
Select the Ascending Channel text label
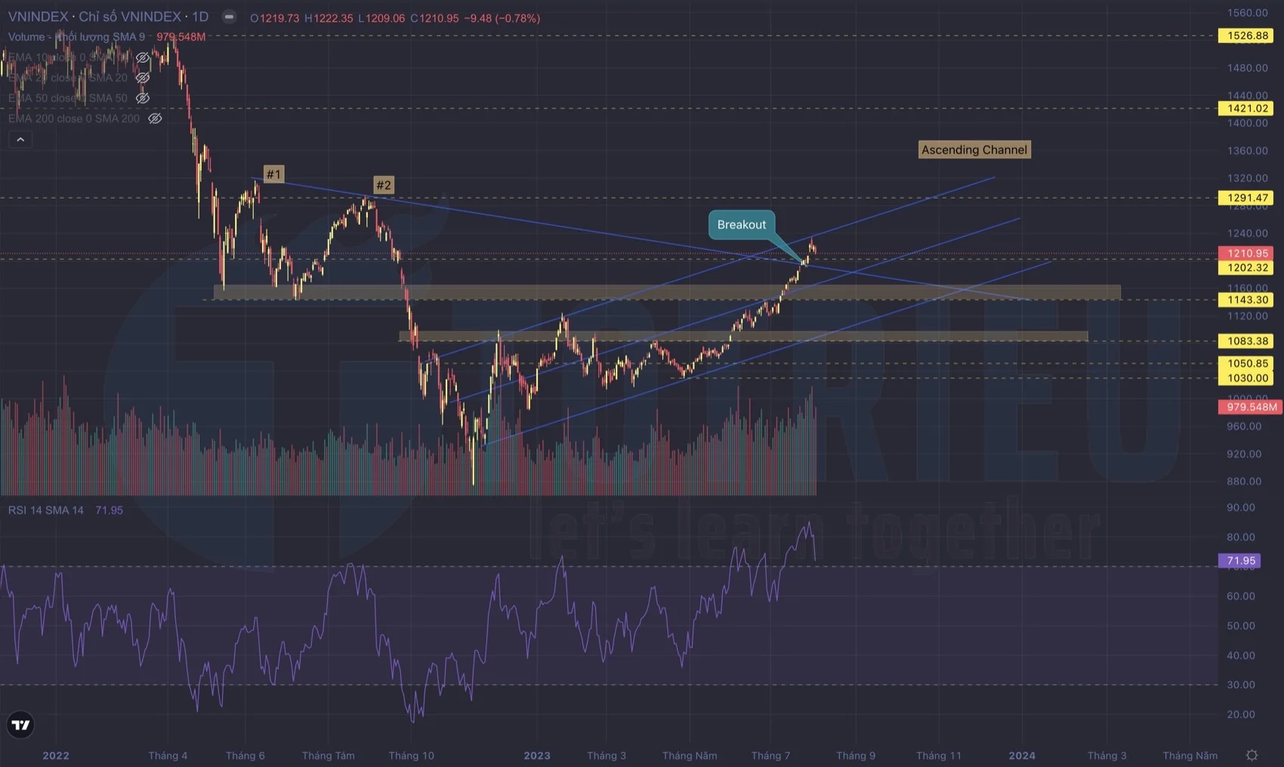974,149
